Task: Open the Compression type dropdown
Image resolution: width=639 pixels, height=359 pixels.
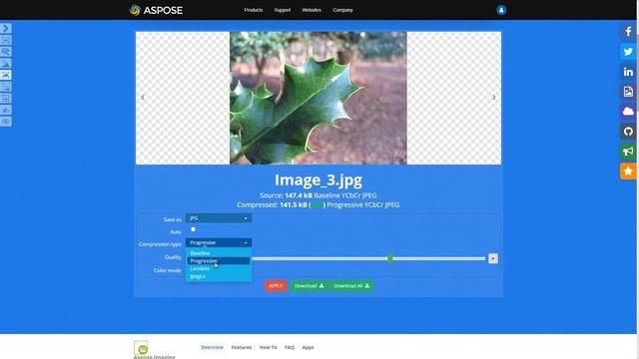Action: (219, 242)
